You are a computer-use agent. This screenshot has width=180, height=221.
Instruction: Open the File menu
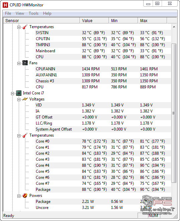pos(8,13)
